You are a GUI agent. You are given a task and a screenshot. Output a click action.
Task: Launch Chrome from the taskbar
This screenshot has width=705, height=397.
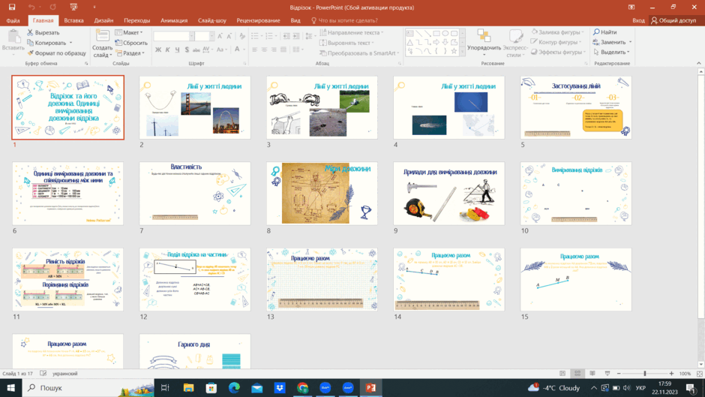click(x=302, y=387)
